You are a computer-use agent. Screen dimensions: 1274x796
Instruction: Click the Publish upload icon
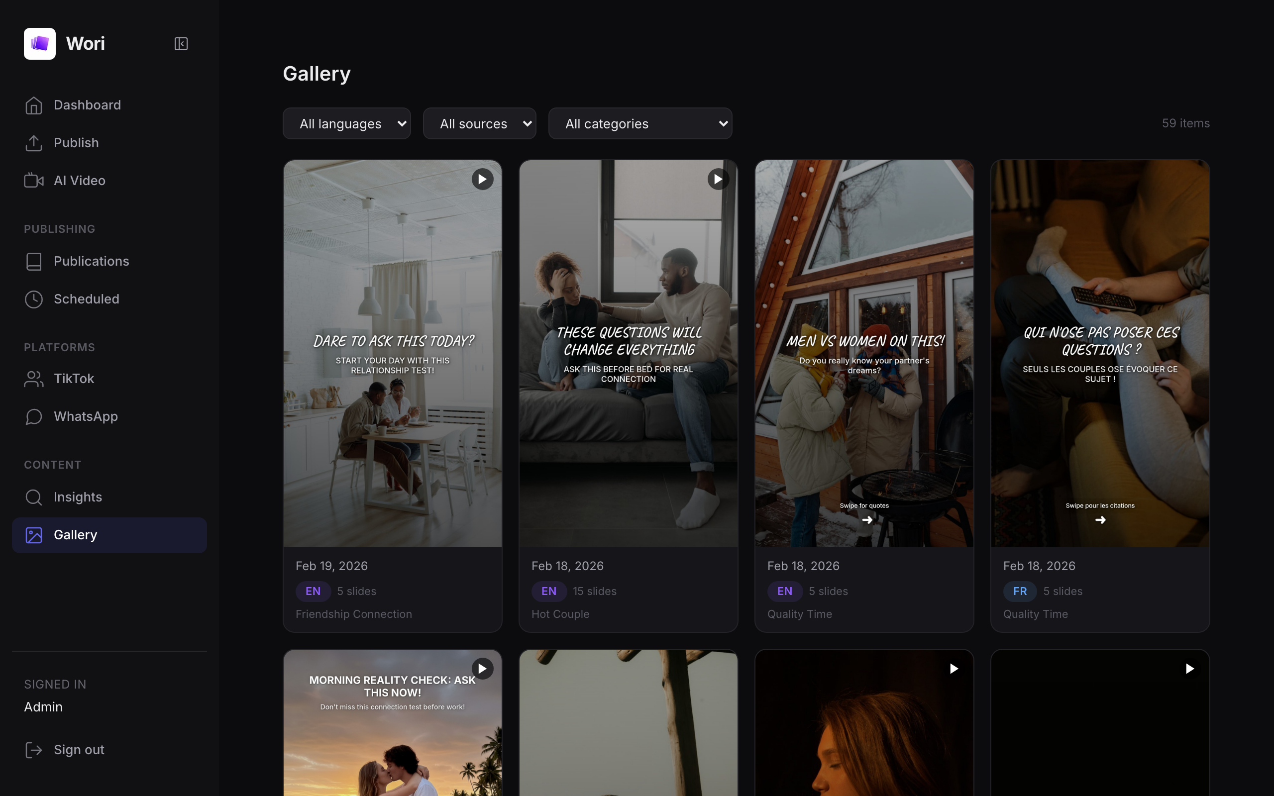coord(34,143)
